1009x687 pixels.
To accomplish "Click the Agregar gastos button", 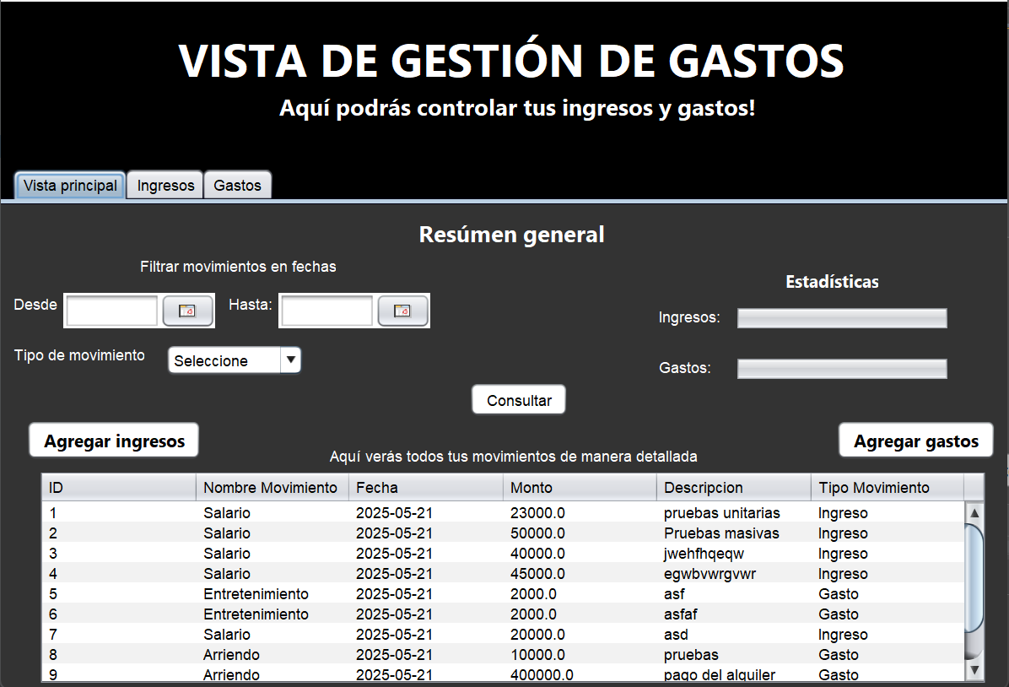I will (915, 441).
